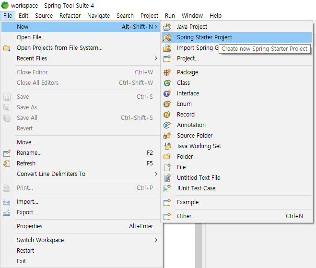Click the Package icon
The height and width of the screenshot is (268, 316).
167,72
